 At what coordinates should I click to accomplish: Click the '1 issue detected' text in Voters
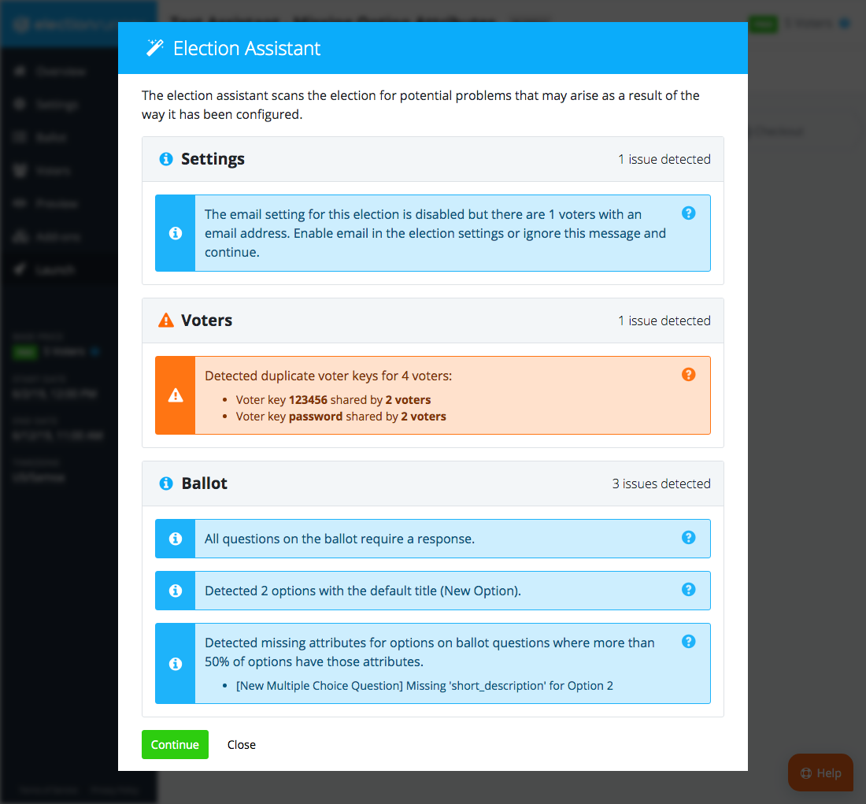(664, 320)
